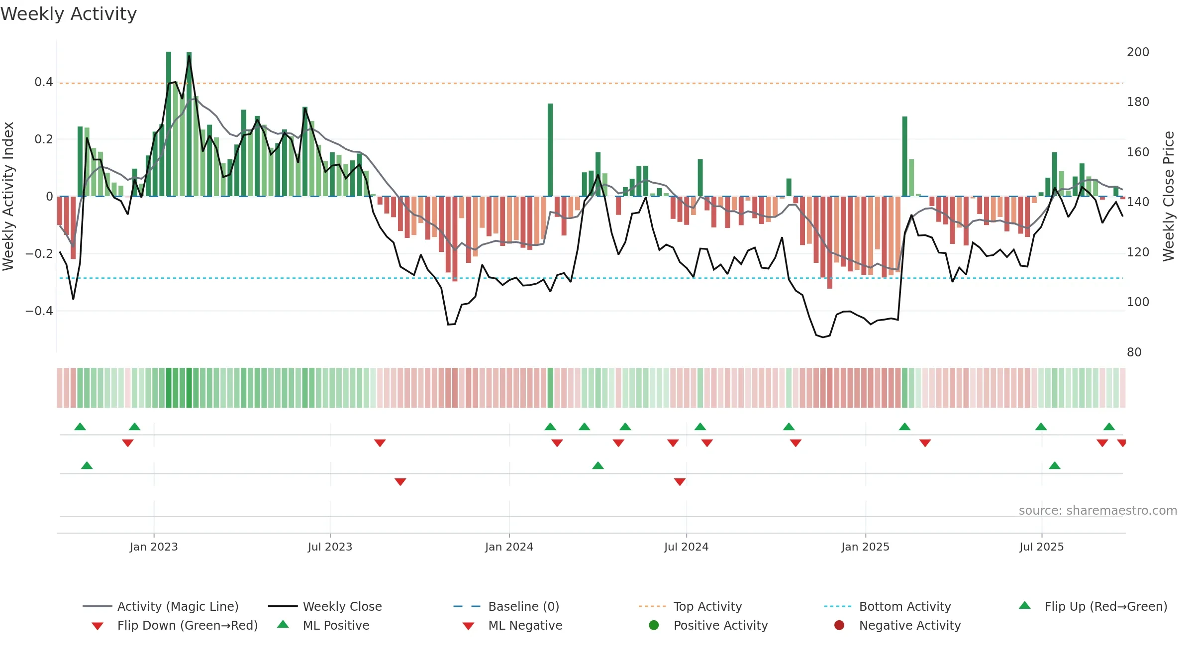
Task: Click the 0.2 activity index tick
Action: (43, 139)
